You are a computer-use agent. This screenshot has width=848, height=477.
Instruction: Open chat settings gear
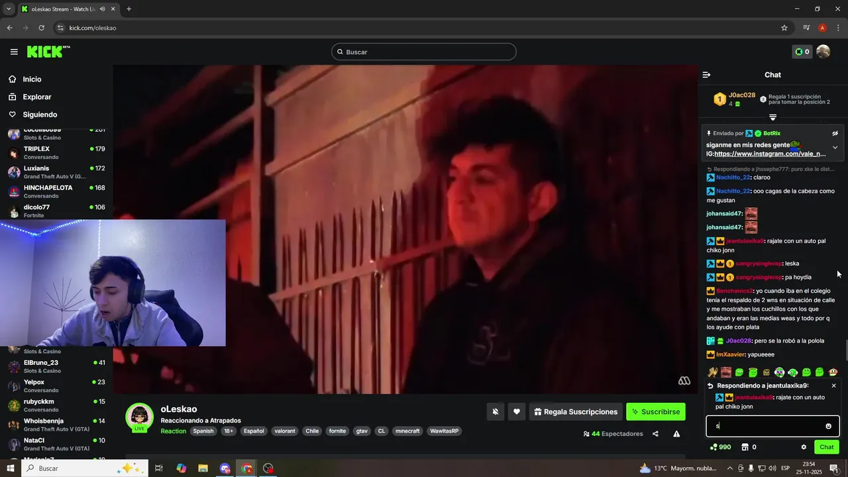(x=804, y=447)
